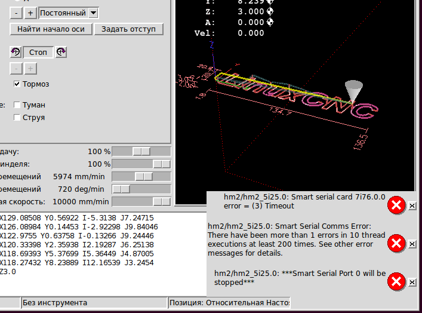Decrease spindle speed with the disabled minus button
The width and height of the screenshot is (422, 313).
(x=16, y=69)
